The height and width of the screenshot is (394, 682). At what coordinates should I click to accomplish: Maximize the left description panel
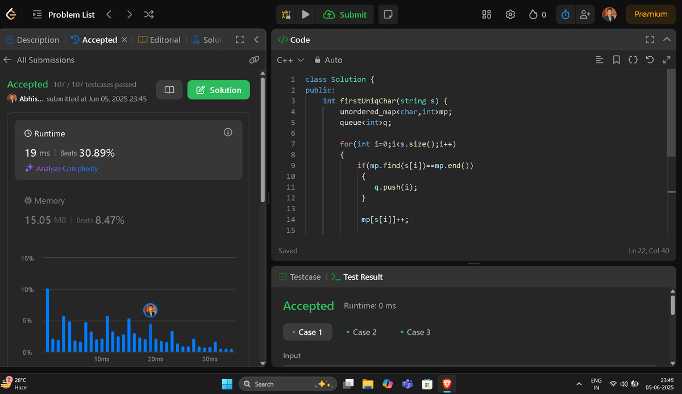coord(240,40)
